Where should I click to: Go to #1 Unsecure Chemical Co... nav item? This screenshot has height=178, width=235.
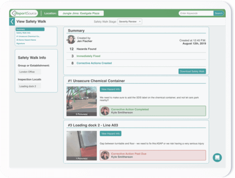[28, 37]
